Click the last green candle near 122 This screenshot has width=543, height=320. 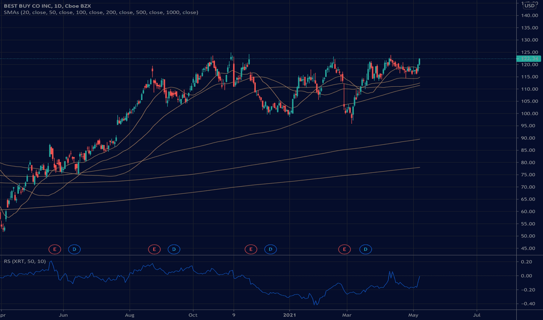point(419,62)
